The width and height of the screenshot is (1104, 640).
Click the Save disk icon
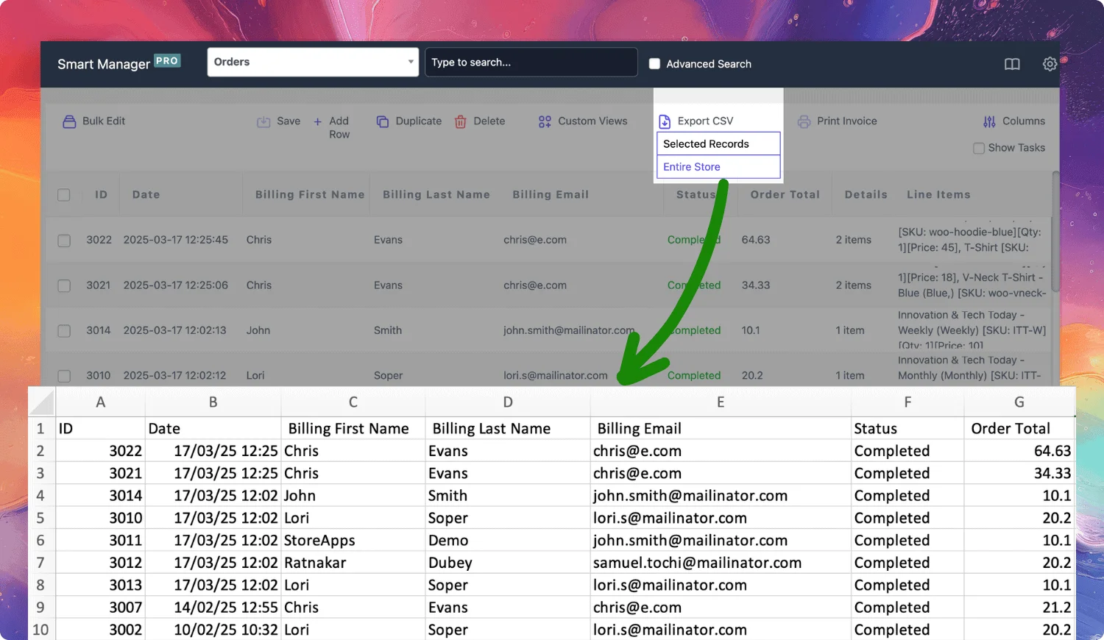coord(263,121)
